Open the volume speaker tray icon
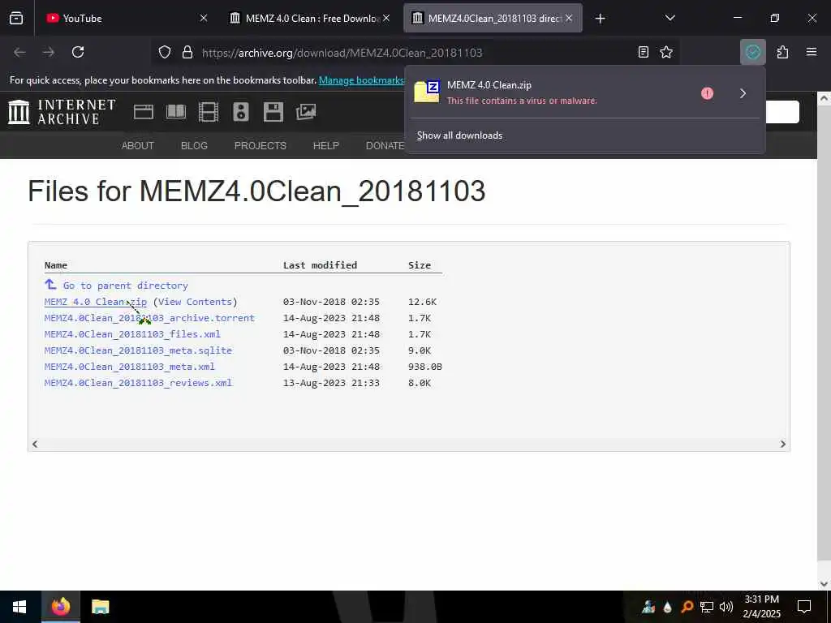Screen dimensions: 831x623 pyautogui.click(x=726, y=607)
